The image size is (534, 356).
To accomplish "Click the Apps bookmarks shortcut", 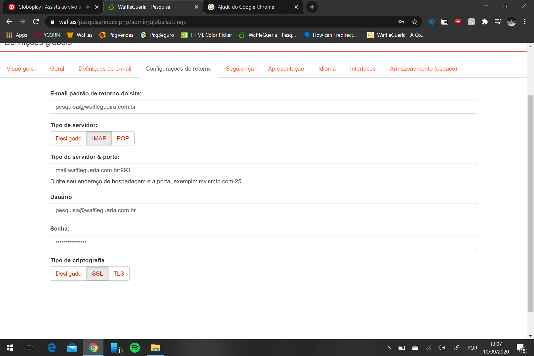I will 17,35.
